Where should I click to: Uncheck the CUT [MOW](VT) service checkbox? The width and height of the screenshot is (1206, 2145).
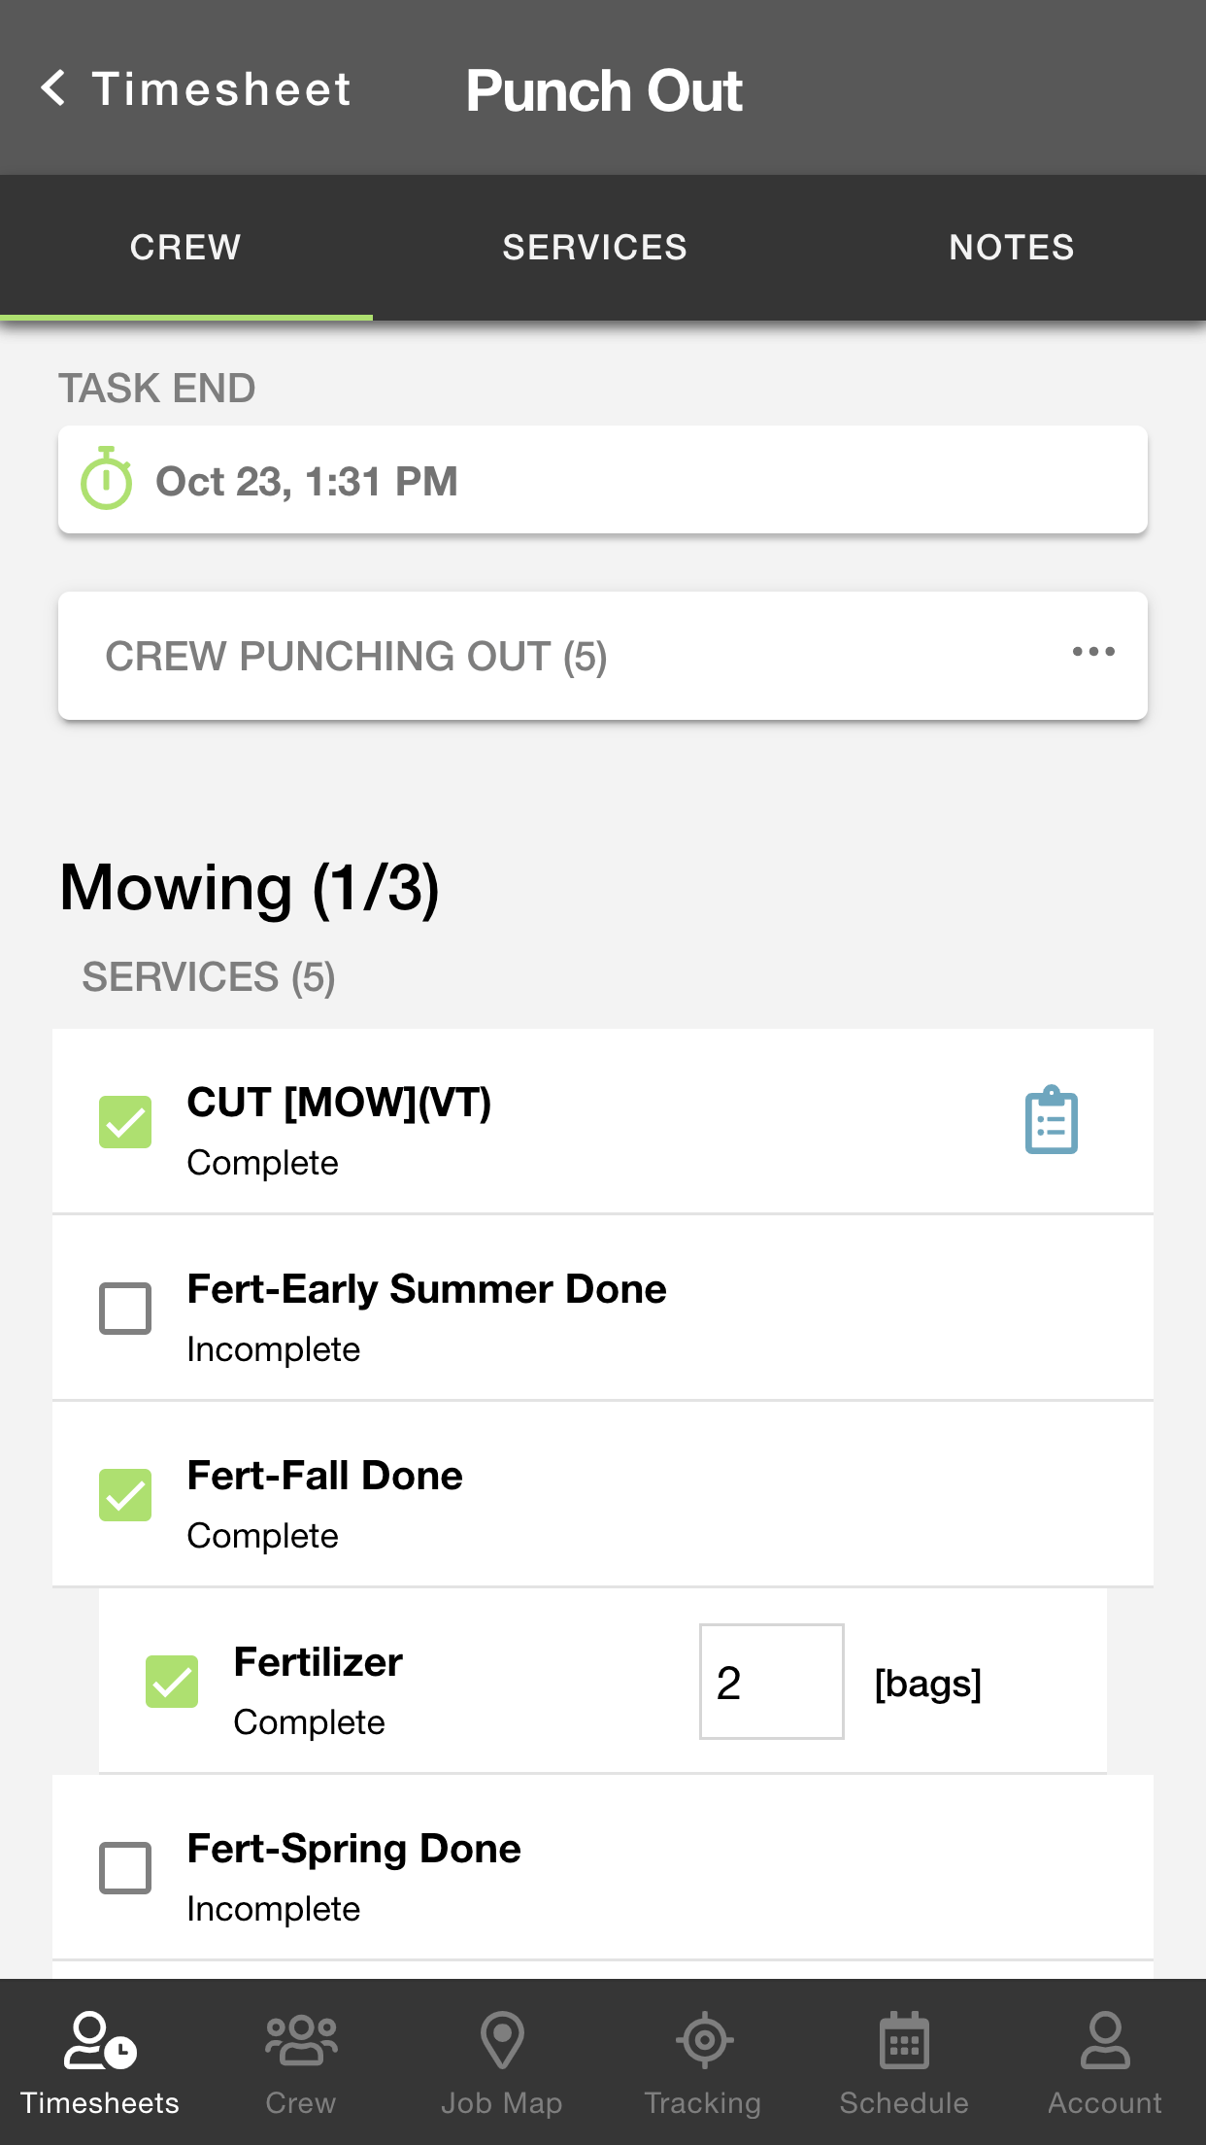pyautogui.click(x=125, y=1122)
